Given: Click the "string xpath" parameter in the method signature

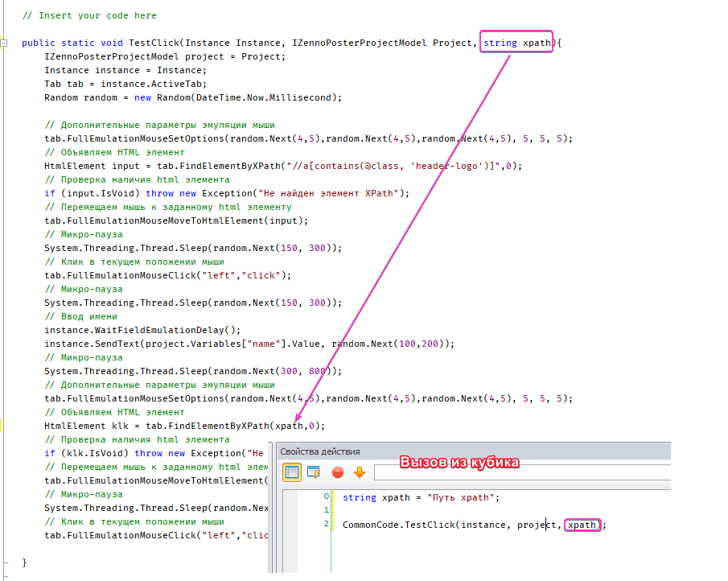Looking at the screenshot, I should tap(516, 43).
